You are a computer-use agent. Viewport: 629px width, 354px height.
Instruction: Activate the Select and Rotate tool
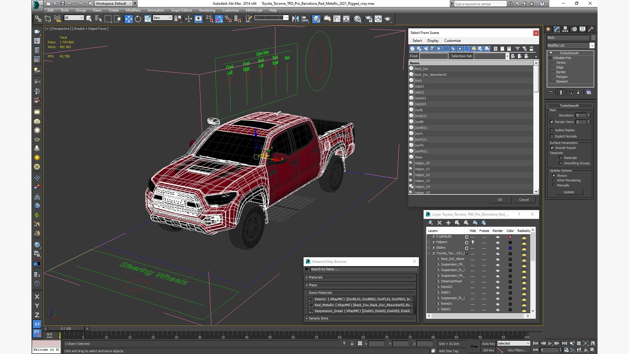tap(138, 19)
